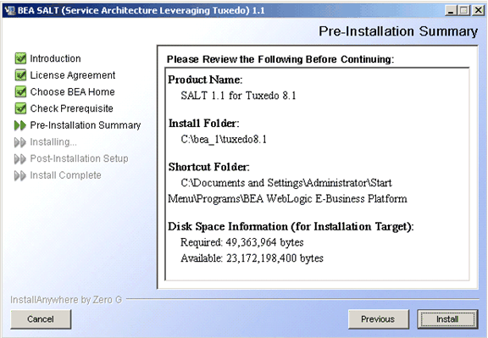Click the 'Menu\Programs\BEA WebLogic E-Business Platform' line
The height and width of the screenshot is (338, 488).
[x=287, y=199]
